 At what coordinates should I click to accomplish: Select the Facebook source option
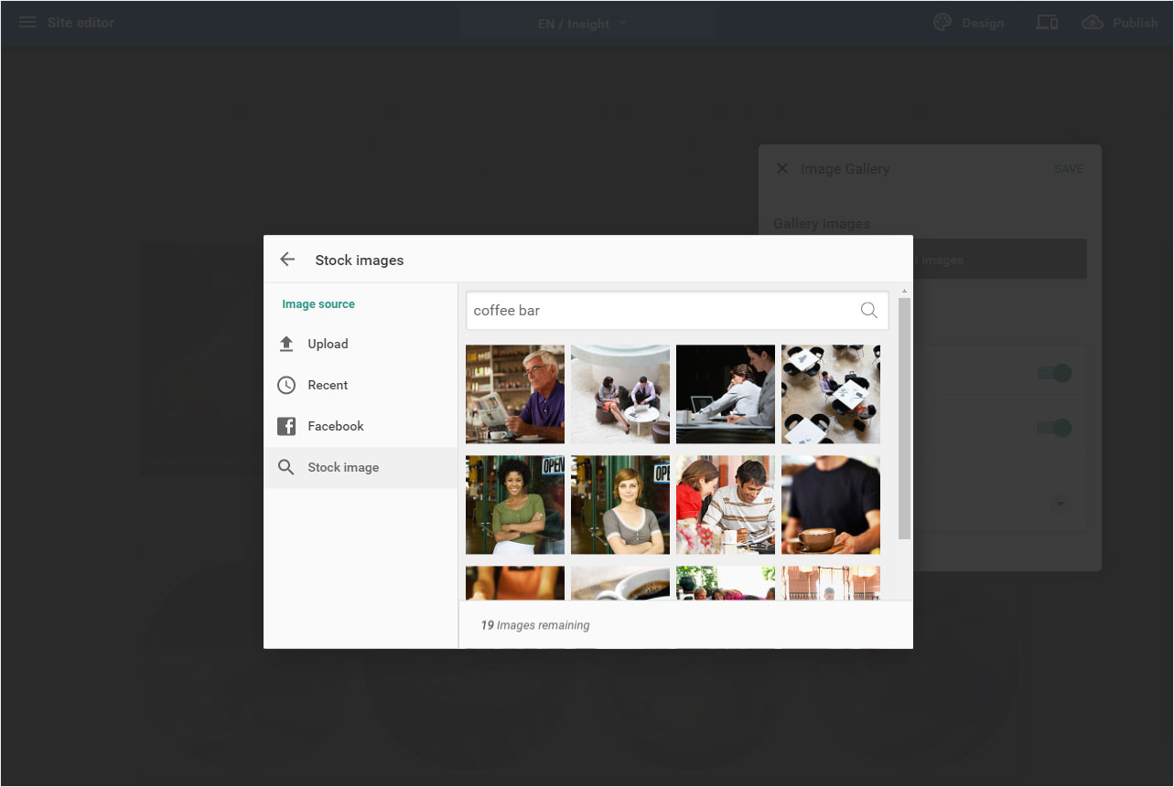pos(361,426)
